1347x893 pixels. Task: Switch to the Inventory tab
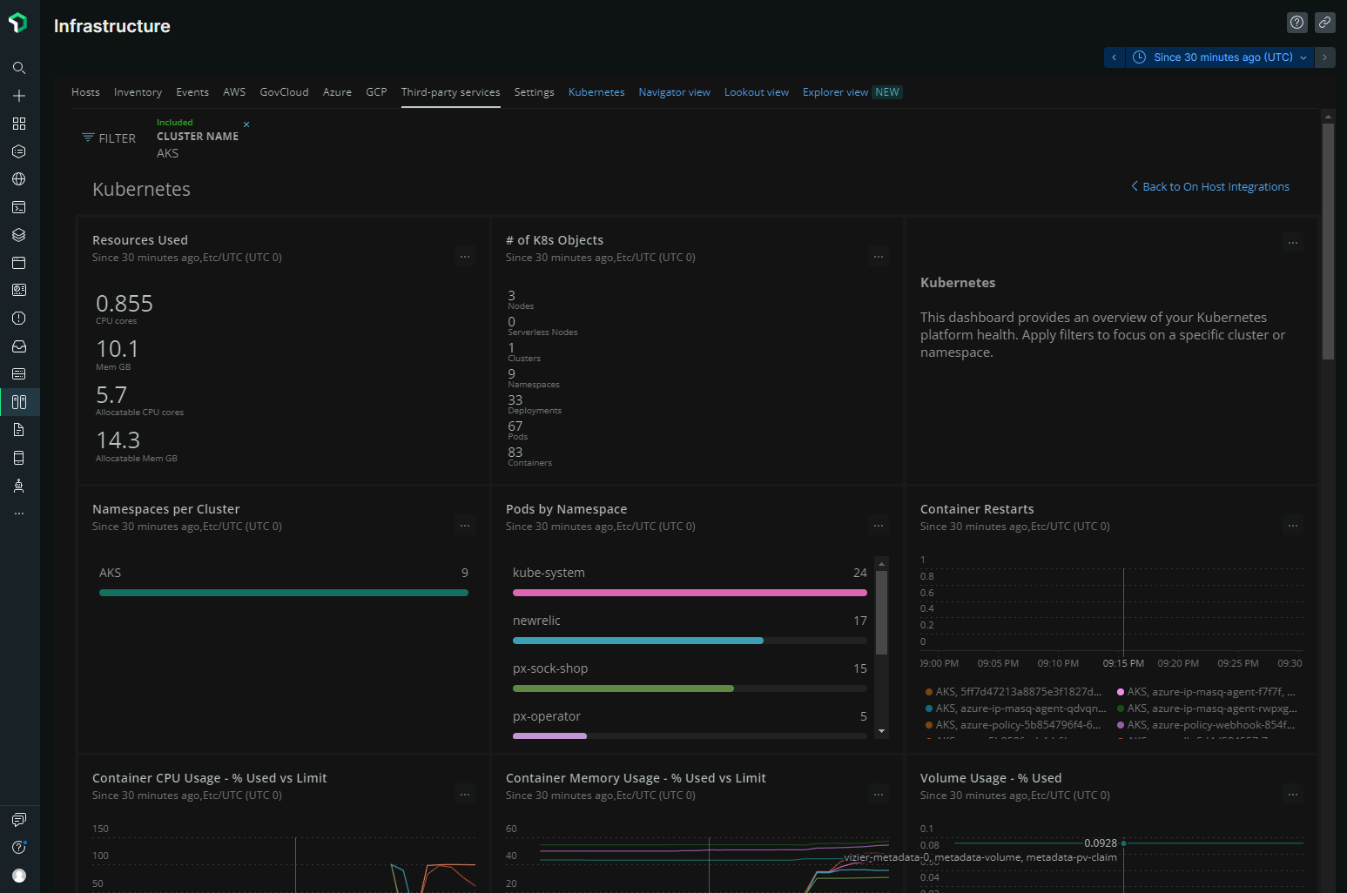[138, 92]
